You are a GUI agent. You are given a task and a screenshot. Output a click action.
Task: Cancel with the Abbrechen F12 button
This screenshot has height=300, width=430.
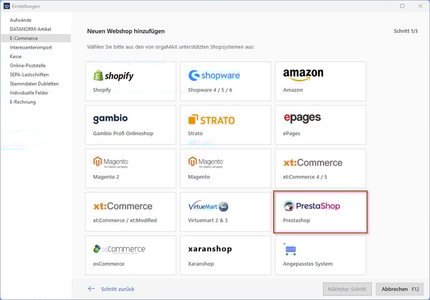[399, 289]
